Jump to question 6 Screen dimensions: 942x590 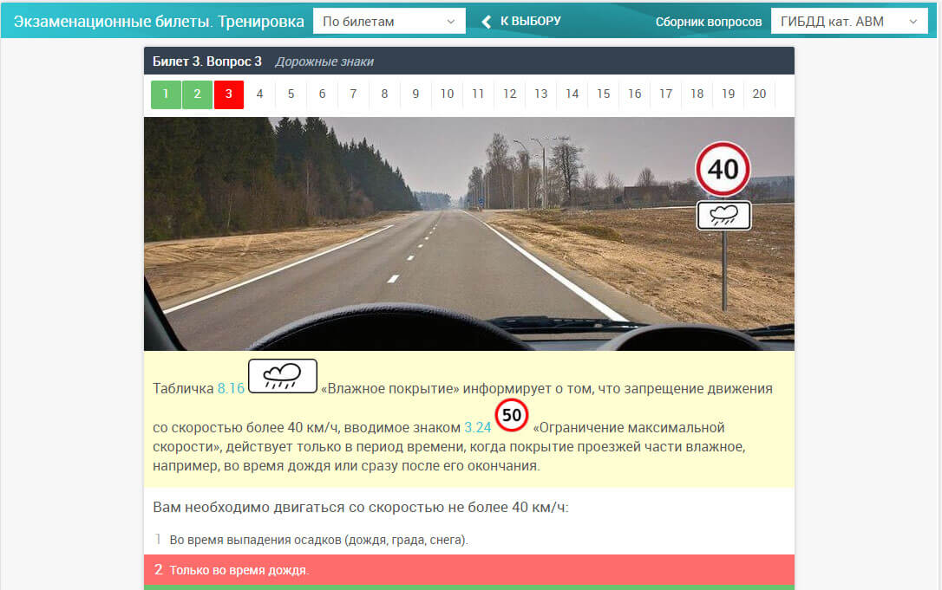[x=322, y=94]
